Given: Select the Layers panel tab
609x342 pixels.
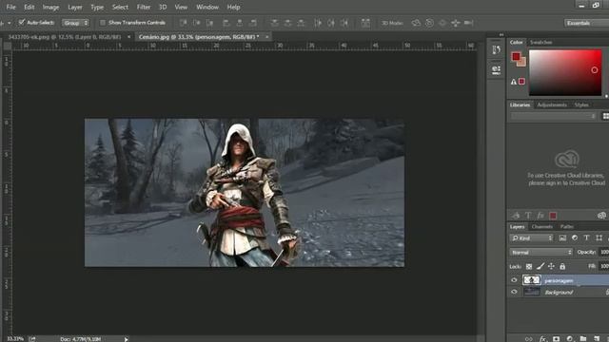Looking at the screenshot, I should (x=517, y=226).
